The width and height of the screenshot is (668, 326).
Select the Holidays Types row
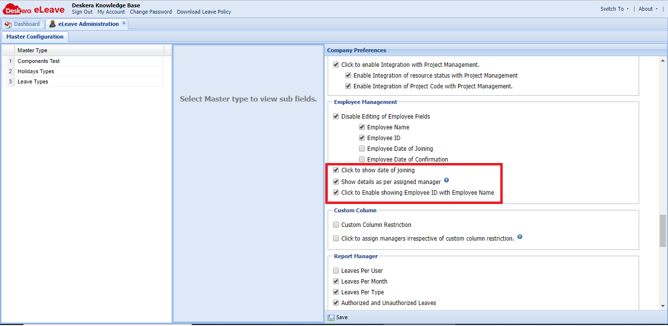click(82, 71)
